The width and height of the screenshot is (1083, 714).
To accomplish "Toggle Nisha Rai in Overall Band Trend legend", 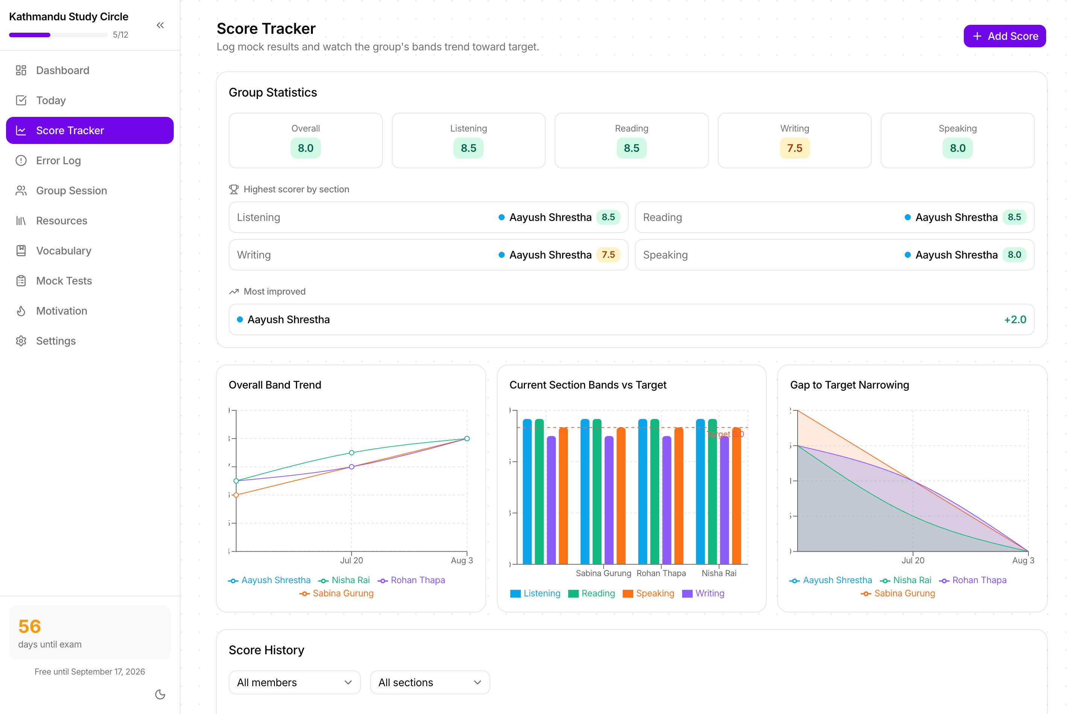I will 344,580.
